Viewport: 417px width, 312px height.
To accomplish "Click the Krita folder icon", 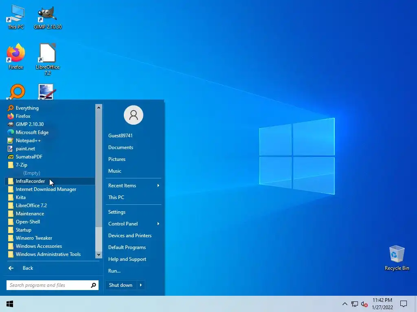I will [11, 197].
